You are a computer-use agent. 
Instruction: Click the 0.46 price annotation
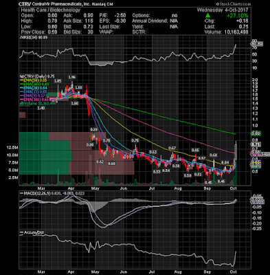(x=221, y=181)
